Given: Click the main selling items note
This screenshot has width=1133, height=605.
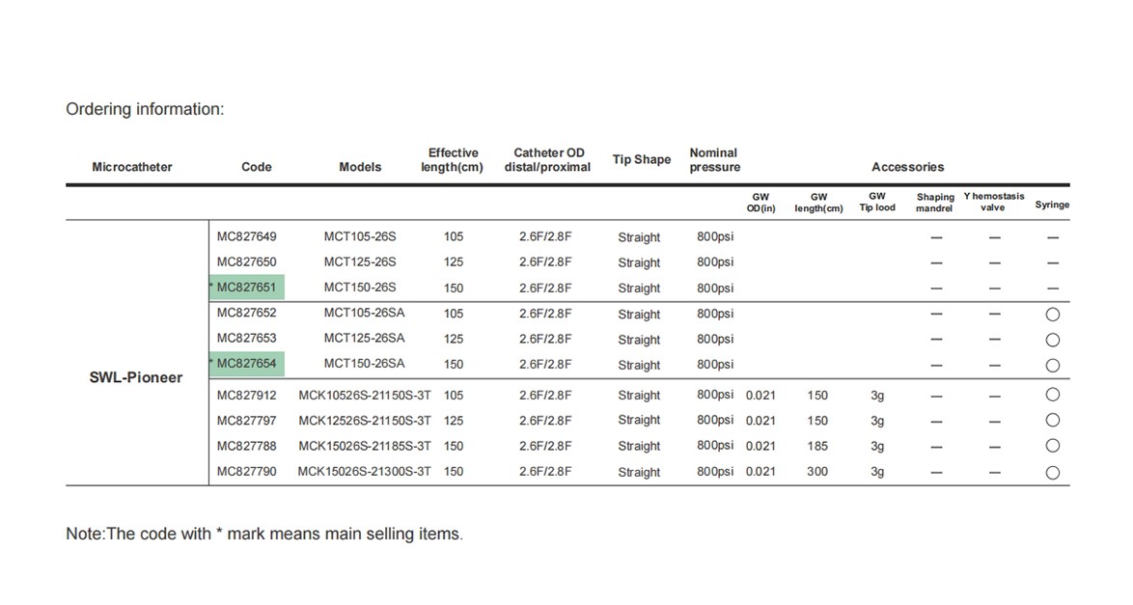Looking at the screenshot, I should coord(263,534).
